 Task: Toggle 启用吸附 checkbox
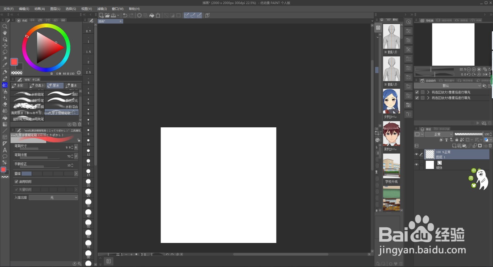tap(16, 182)
